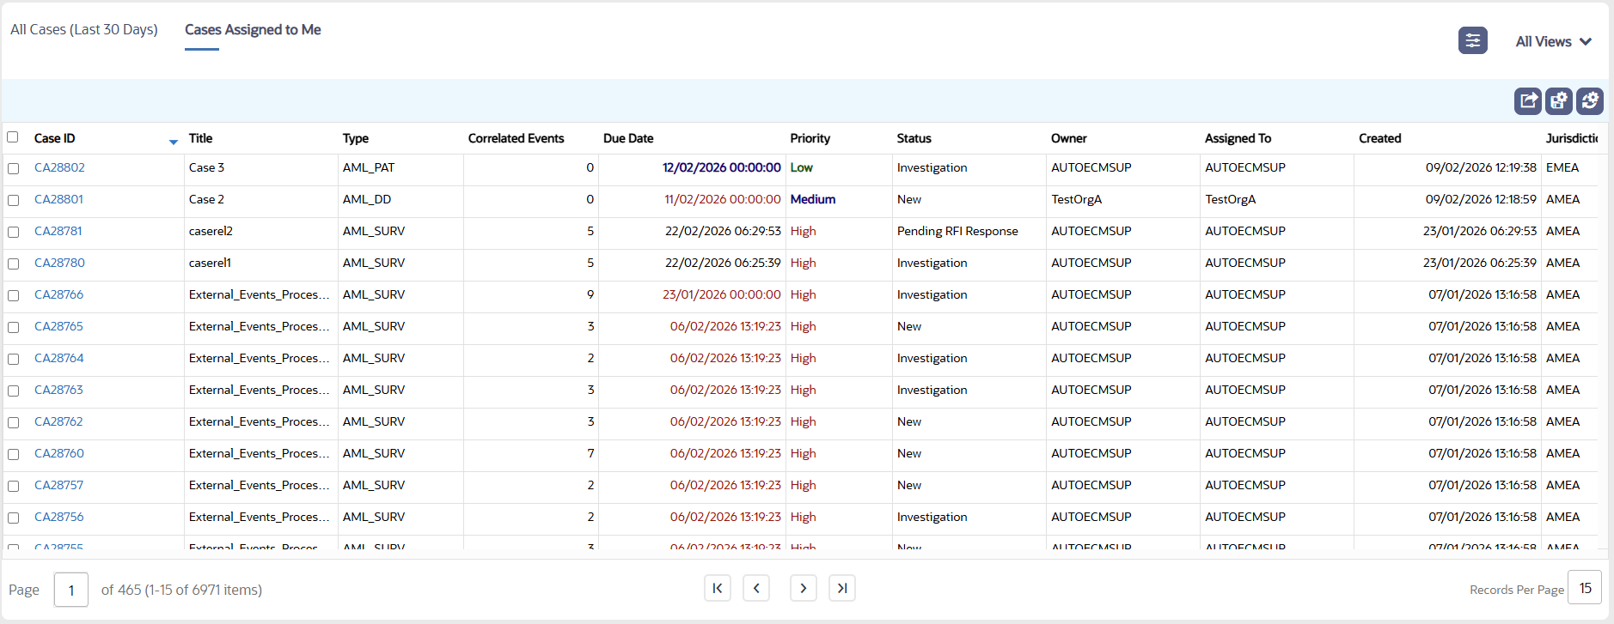Click due date '12/02/2026 00:00:00'
The width and height of the screenshot is (1614, 624).
(x=722, y=167)
